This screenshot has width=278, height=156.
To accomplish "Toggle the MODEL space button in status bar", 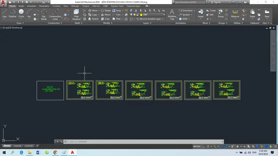I will coord(197,146).
